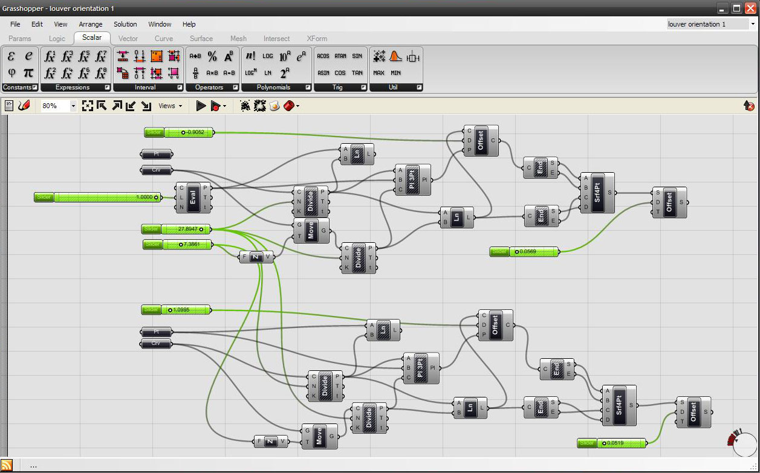Select the normal distribution bell curve icon

point(396,56)
